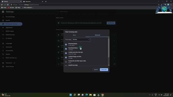Open the Time range dropdown
This screenshot has width=173, height=97.
click(81, 40)
